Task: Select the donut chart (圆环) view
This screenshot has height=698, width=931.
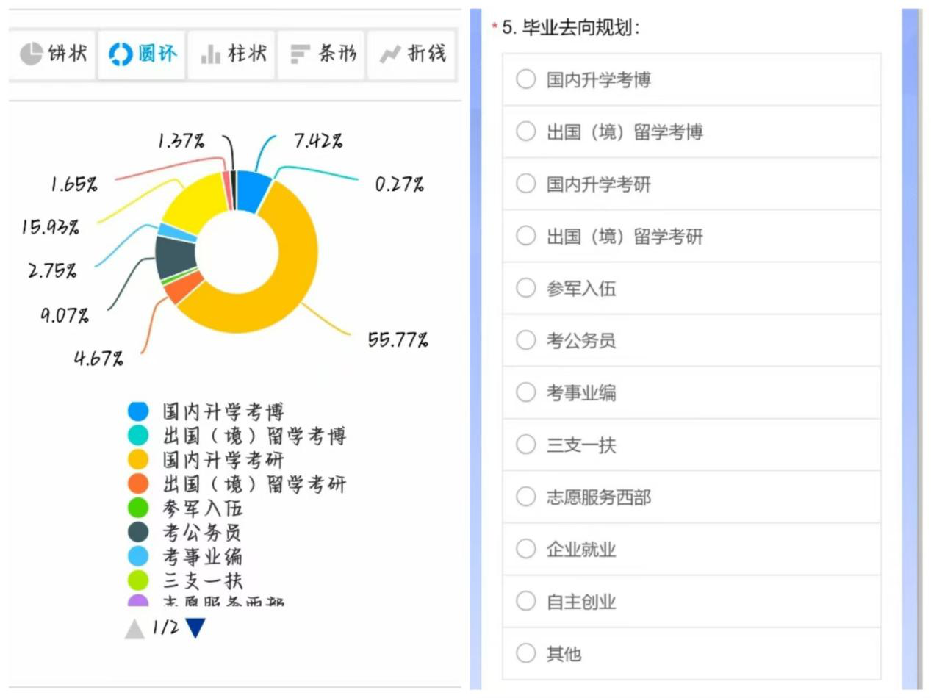Action: click(143, 54)
